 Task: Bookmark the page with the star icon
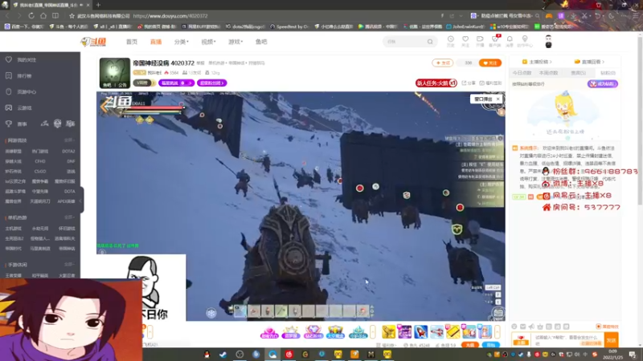(72, 16)
